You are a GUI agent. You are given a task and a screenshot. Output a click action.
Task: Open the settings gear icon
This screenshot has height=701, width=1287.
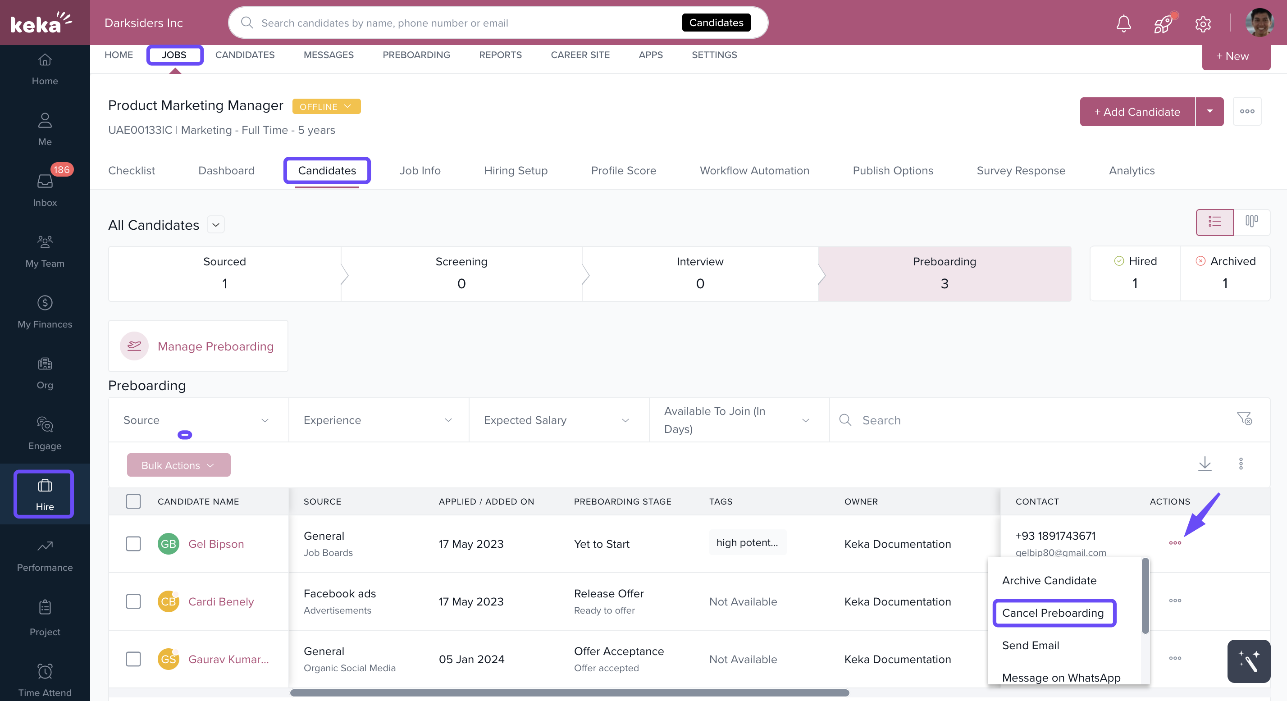(1203, 23)
